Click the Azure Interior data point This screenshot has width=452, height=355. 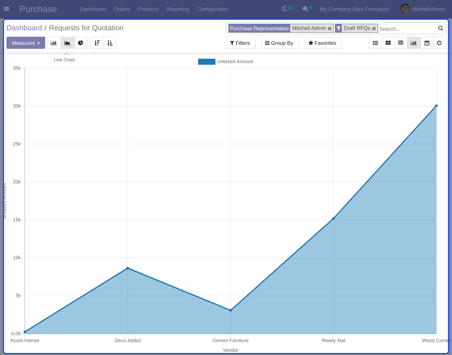click(25, 332)
